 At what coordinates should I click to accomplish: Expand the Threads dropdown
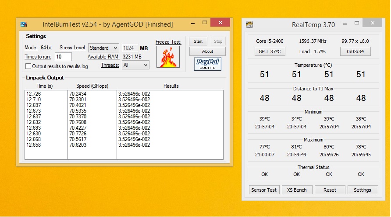136,65
